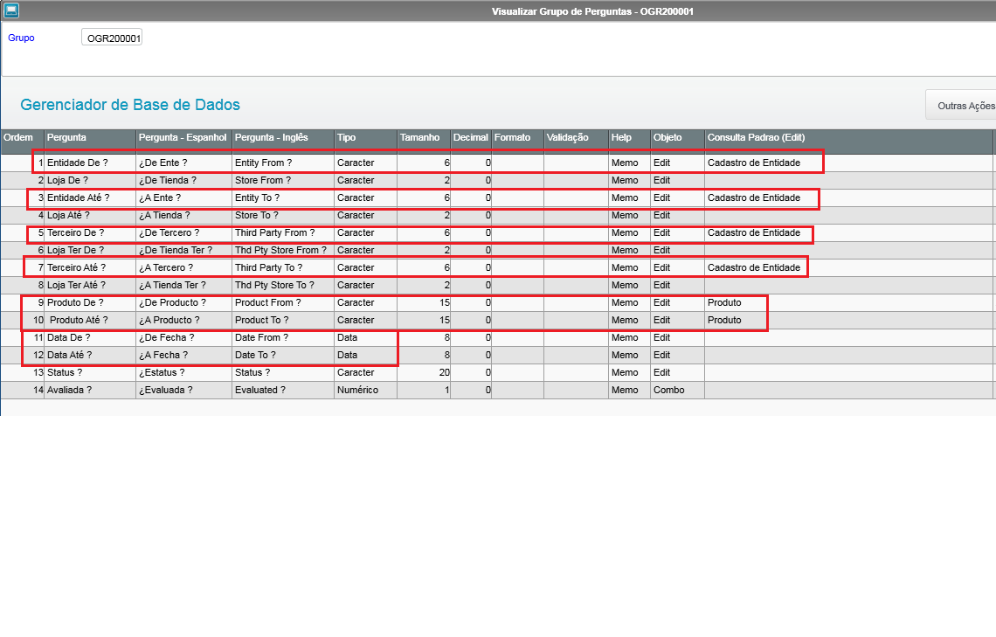Click the Tamanho value 20 in Status row
This screenshot has height=637, width=996.
click(424, 373)
